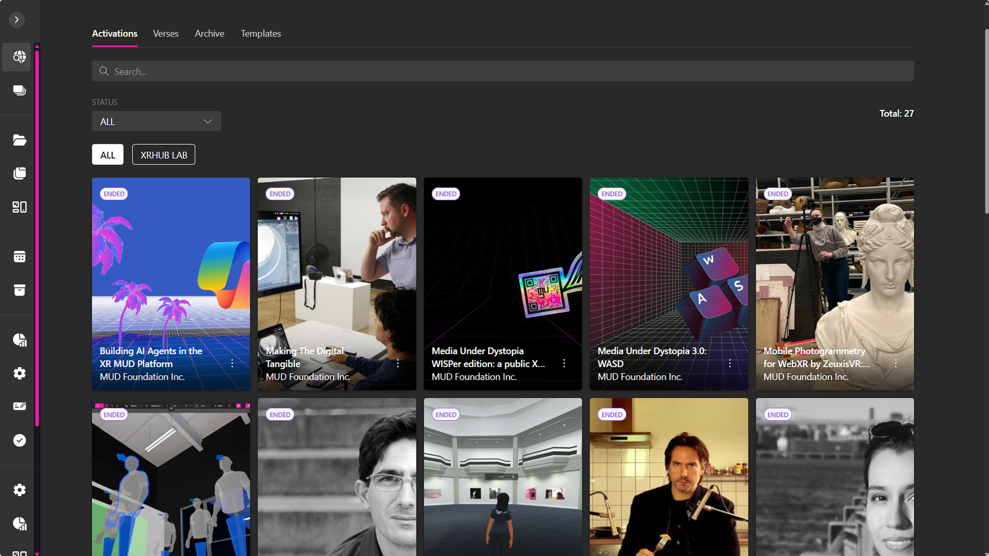Click the Search input field
Viewport: 989px width, 556px height.
[502, 71]
